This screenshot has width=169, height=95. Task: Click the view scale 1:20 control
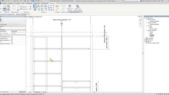30,92
